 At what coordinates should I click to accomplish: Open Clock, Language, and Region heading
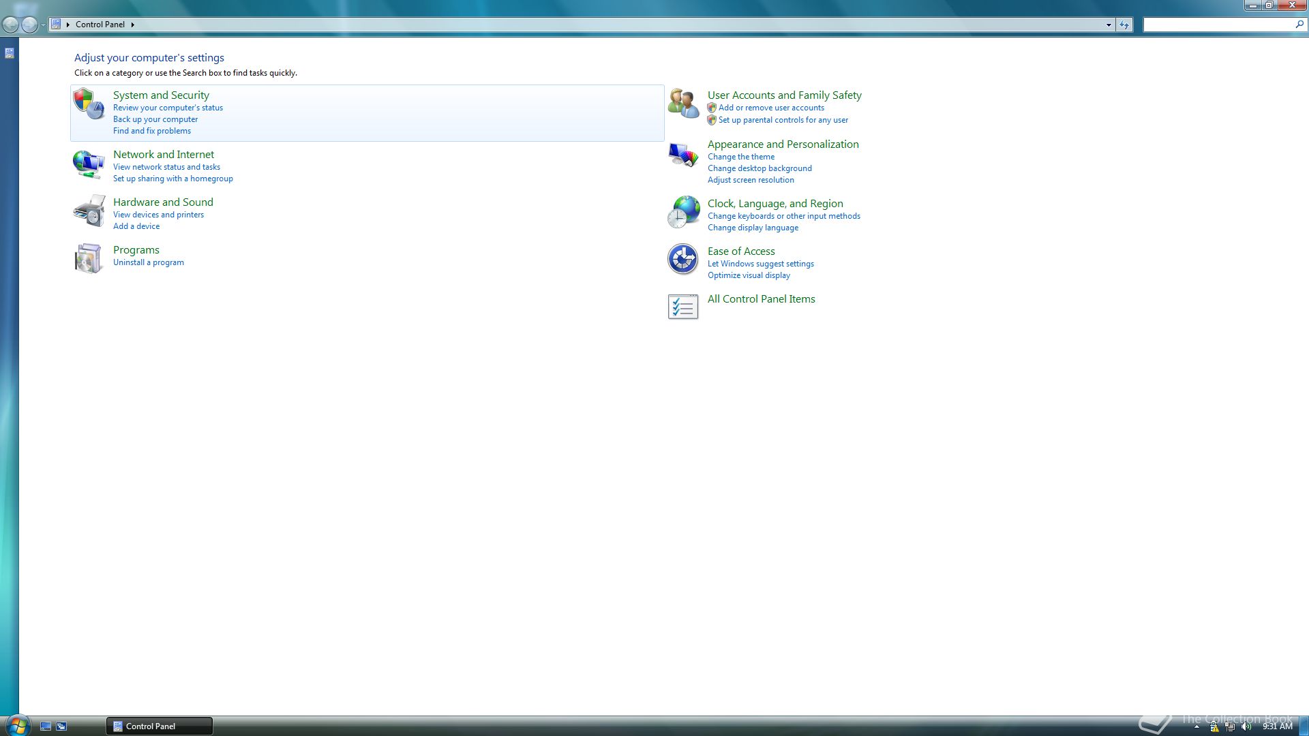[775, 204]
